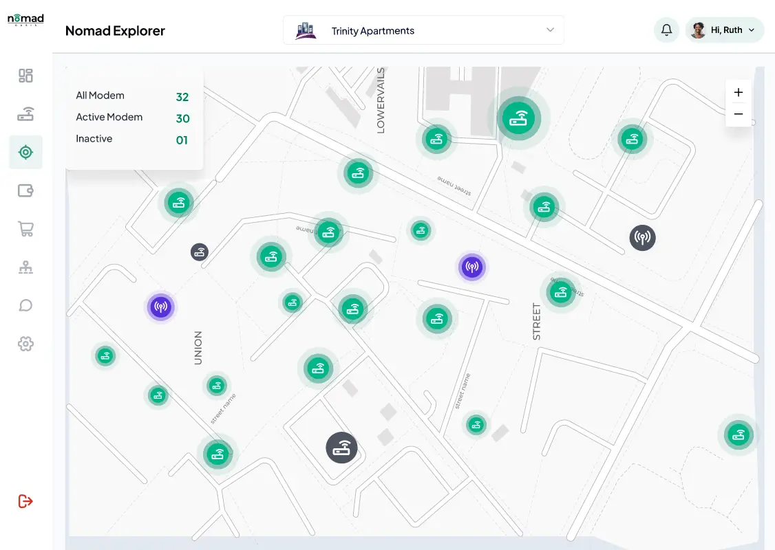Open the shopping cart sidebar icon
This screenshot has height=550, width=775.
[25, 229]
